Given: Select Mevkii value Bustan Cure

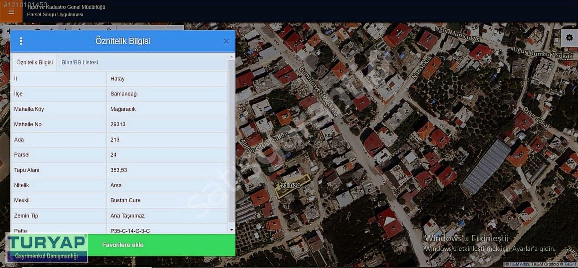Looking at the screenshot, I should (x=167, y=201).
